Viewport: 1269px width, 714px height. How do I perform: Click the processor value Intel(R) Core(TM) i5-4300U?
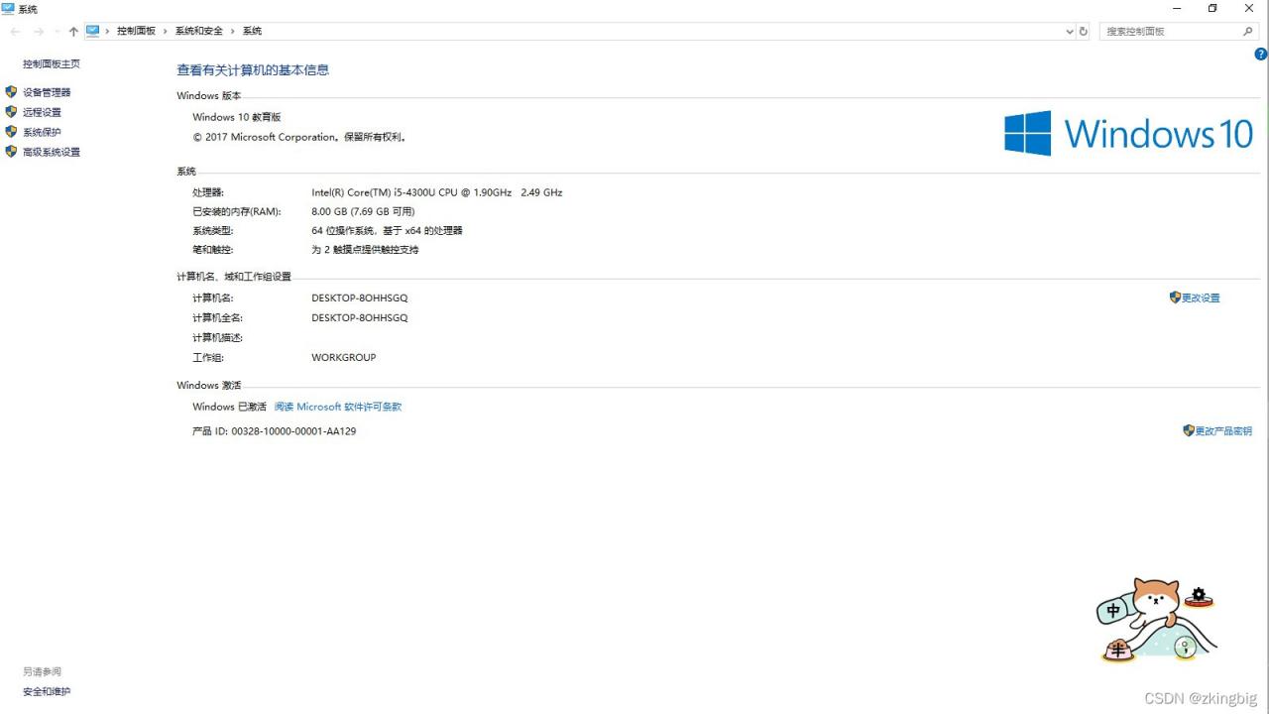point(437,192)
